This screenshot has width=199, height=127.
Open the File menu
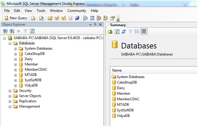click(7, 11)
